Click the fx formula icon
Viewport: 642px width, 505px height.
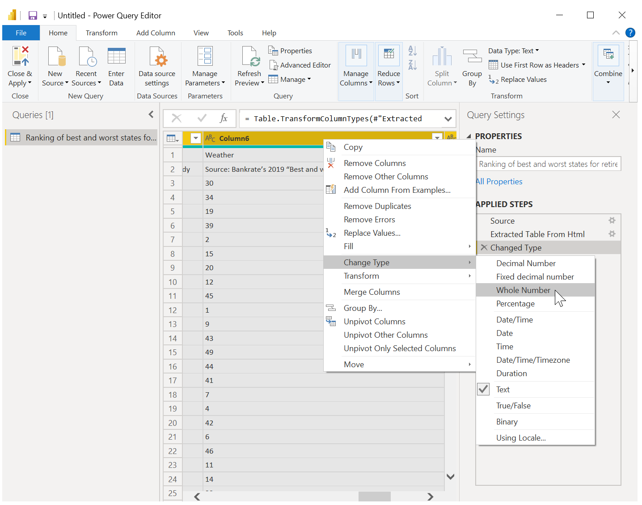224,118
